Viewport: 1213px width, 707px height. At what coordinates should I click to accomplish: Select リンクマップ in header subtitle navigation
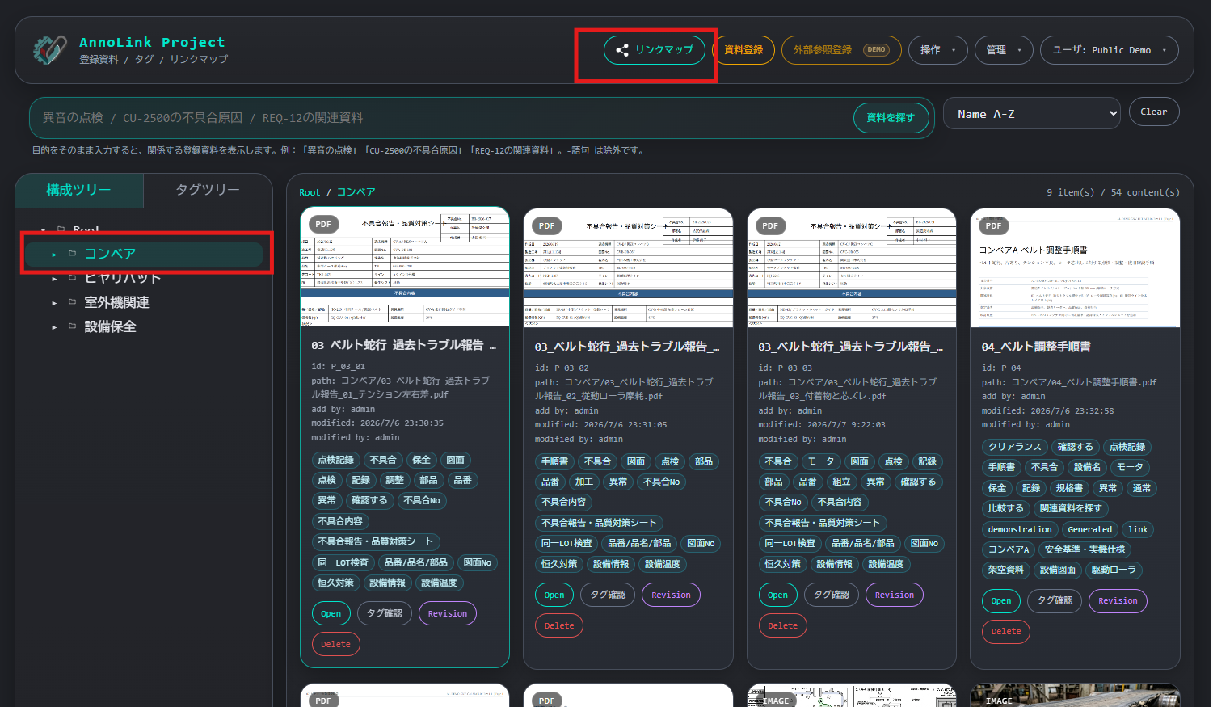pyautogui.click(x=199, y=60)
